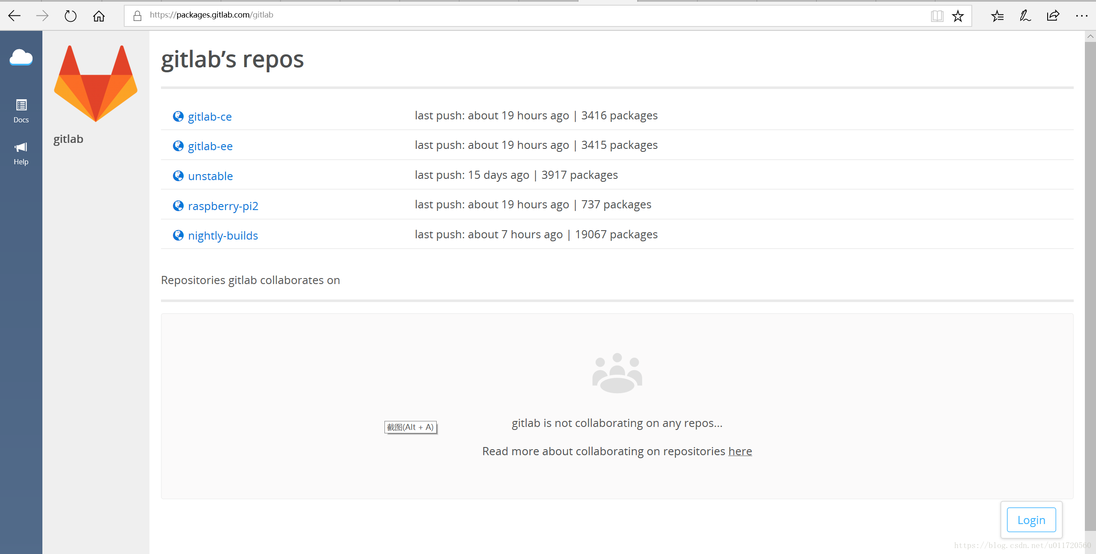Open the favorites hub icon
This screenshot has height=554, width=1096.
(997, 16)
